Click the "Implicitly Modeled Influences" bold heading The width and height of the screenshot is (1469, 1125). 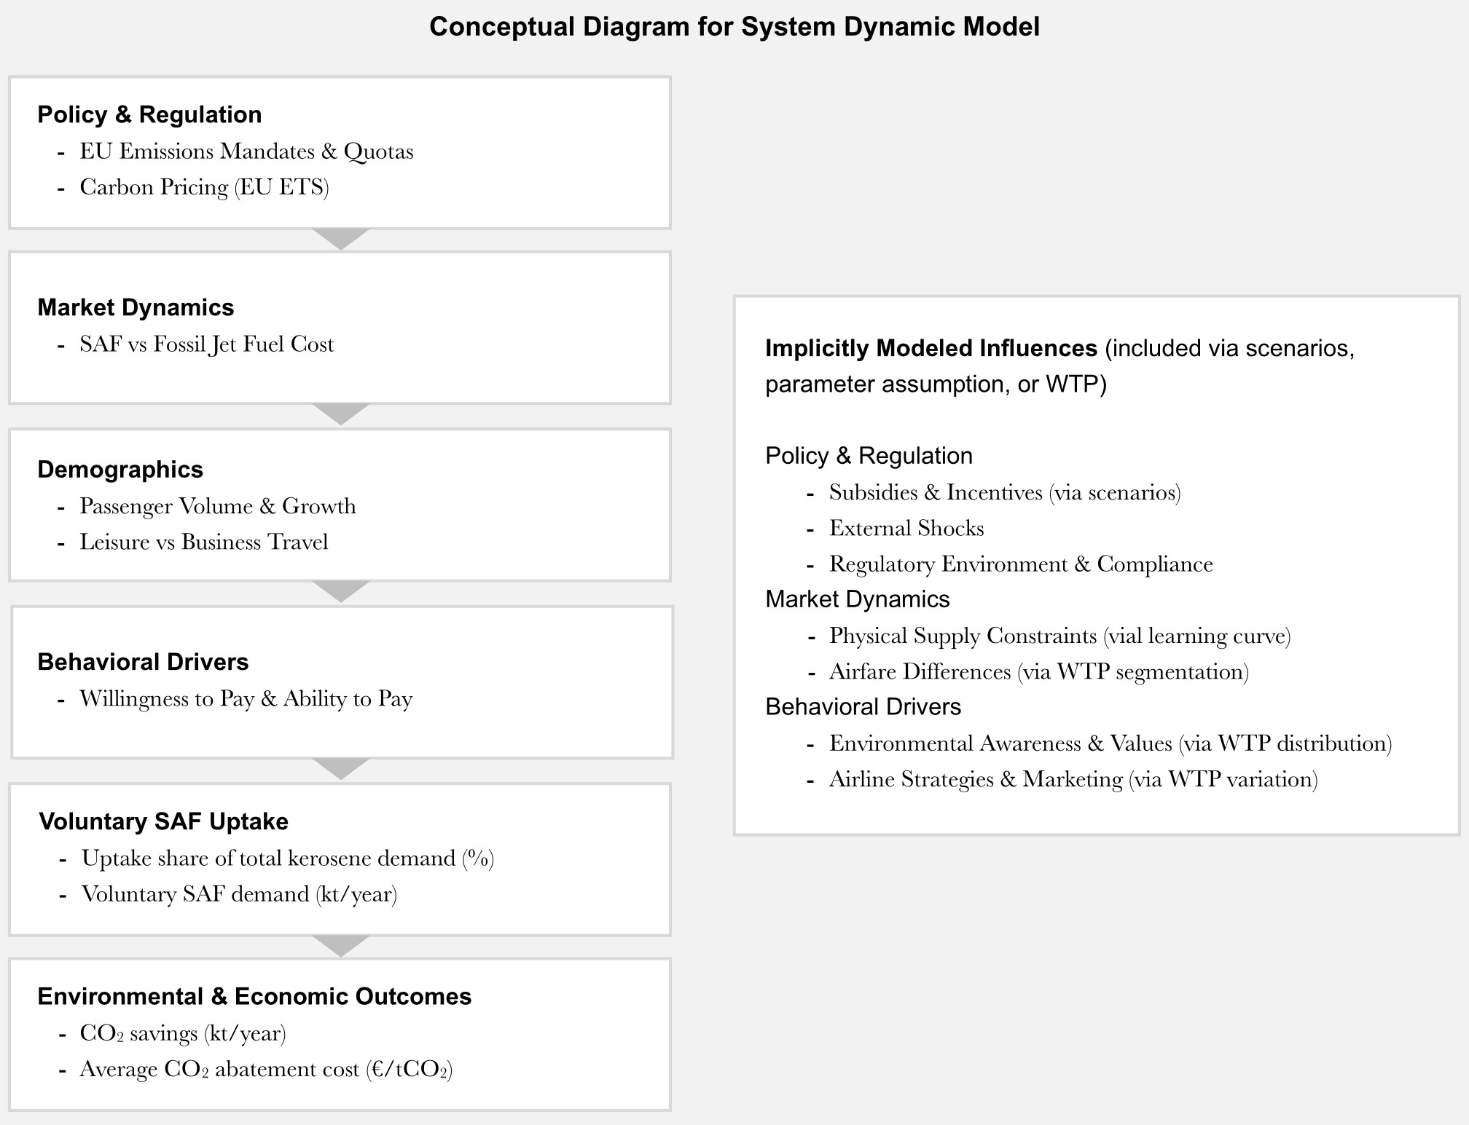click(931, 348)
